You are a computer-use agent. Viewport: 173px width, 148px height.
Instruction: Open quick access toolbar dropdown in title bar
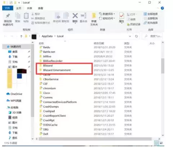click(x=19, y=3)
